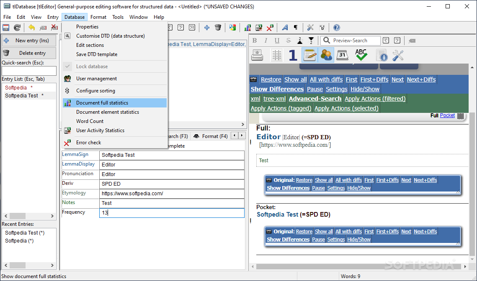477x281 pixels.
Task: Click the Entry List horizontal scrollbar thumb
Action: tap(18, 216)
